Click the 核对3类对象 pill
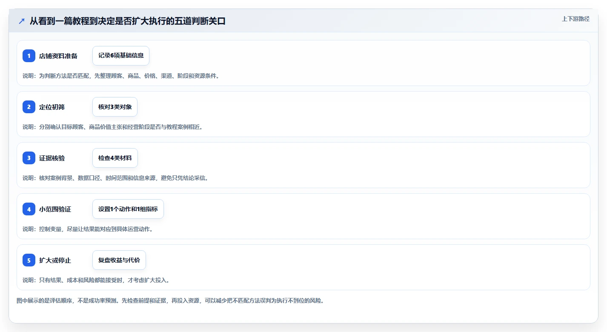This screenshot has width=607, height=332. pyautogui.click(x=115, y=107)
